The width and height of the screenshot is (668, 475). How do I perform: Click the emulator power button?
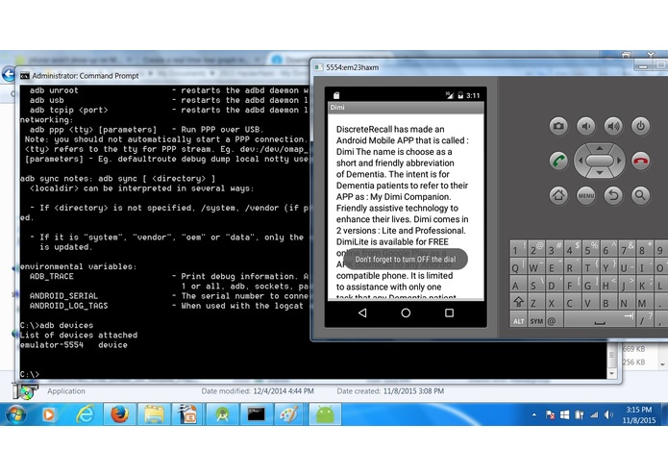tap(640, 126)
